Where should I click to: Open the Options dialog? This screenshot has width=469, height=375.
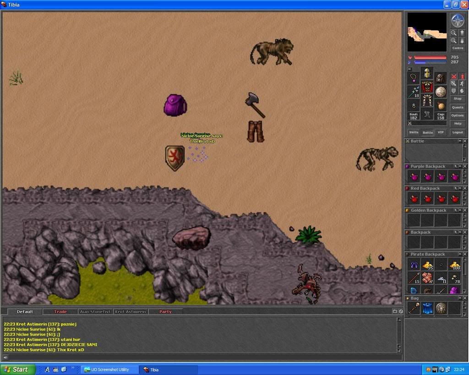click(458, 115)
